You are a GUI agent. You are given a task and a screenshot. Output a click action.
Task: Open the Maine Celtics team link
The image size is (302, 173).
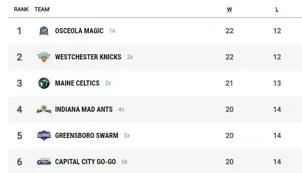pos(77,83)
